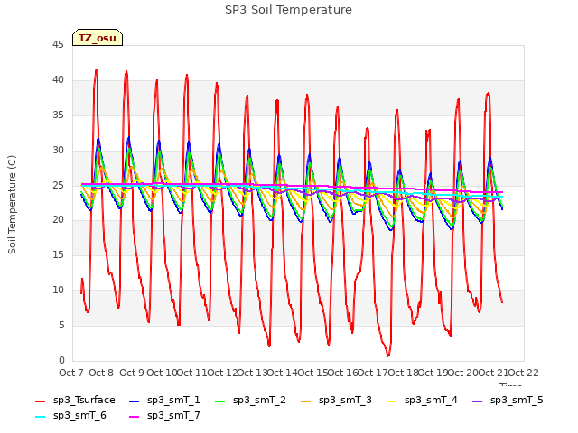Click the 35 y-axis tick label
Screen dimensions: 578x433
tap(58, 115)
